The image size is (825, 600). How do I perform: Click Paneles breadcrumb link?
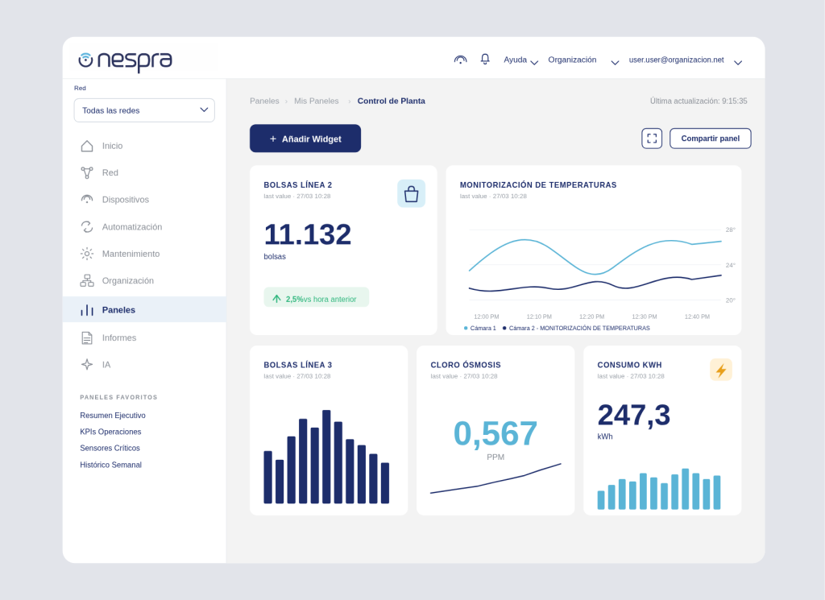264,101
